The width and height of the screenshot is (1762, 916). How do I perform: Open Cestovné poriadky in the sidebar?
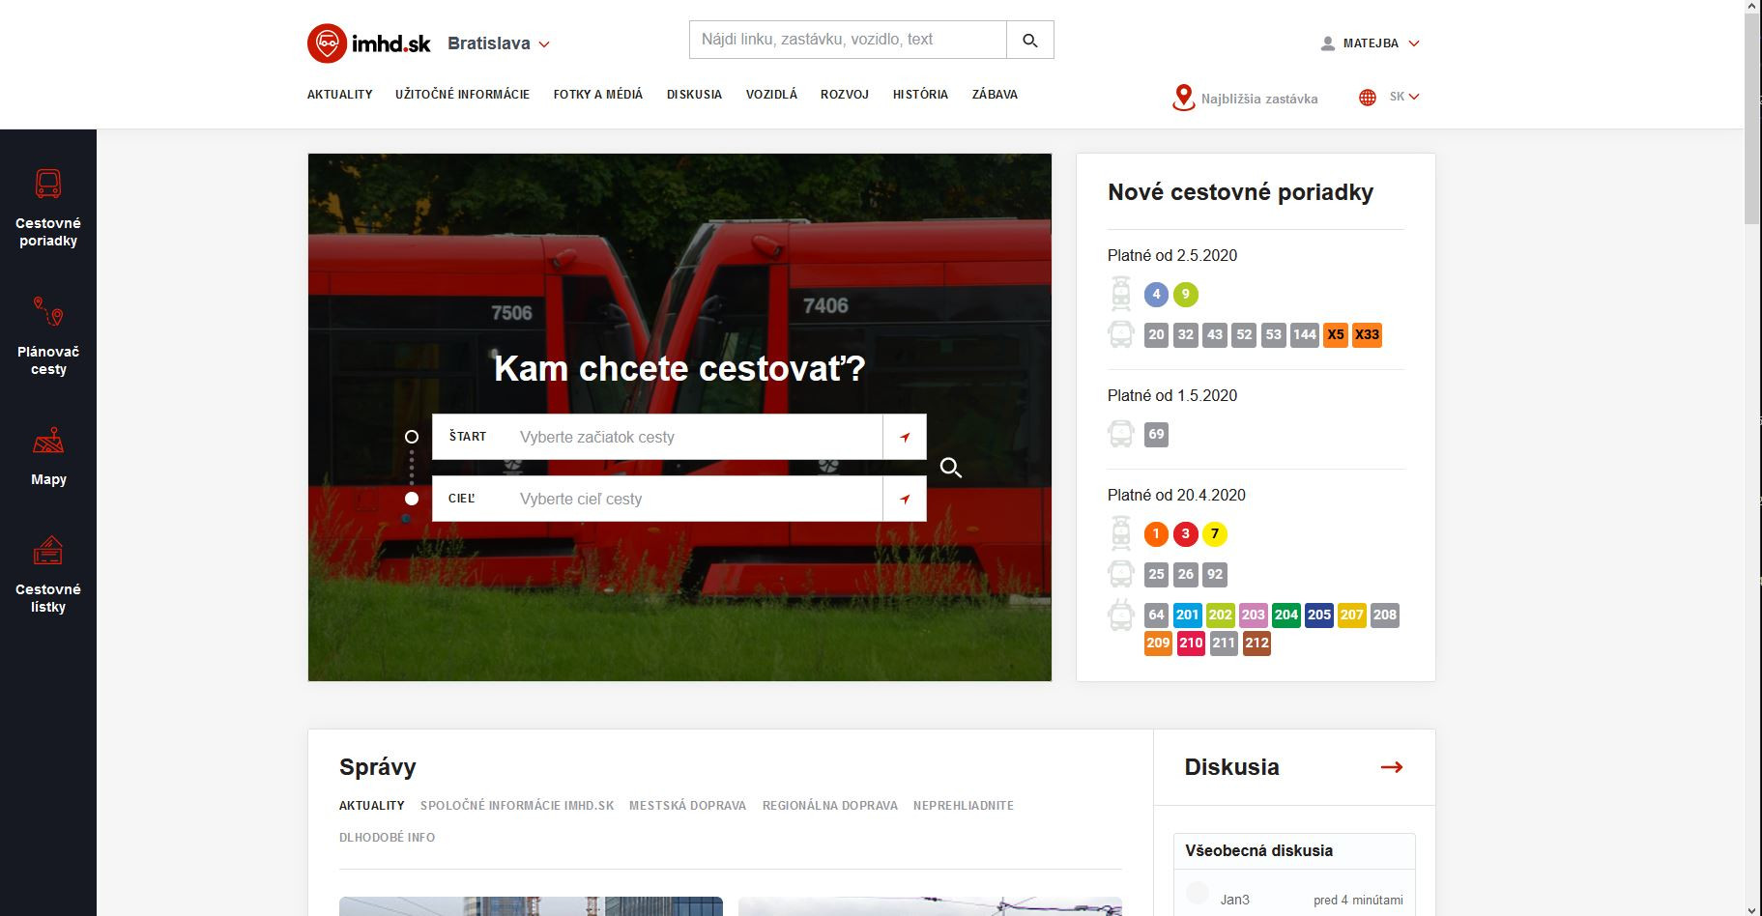pyautogui.click(x=48, y=208)
